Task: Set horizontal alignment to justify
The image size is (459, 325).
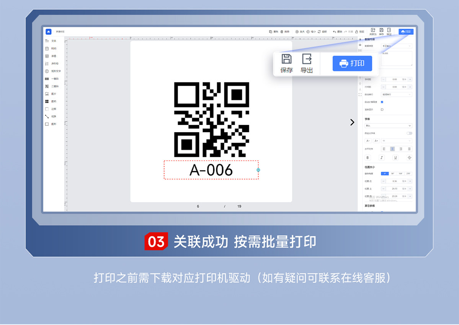Action: pyautogui.click(x=409, y=149)
